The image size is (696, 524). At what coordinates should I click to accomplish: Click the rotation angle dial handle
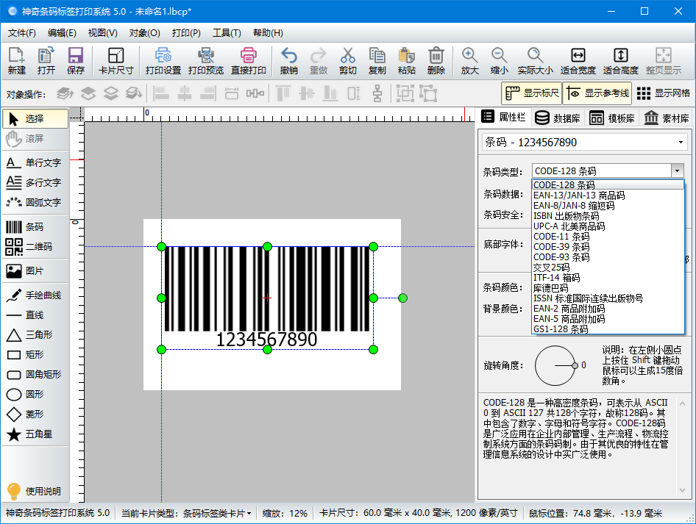pos(575,366)
